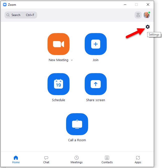Maximize the Zoom window

(136, 5)
